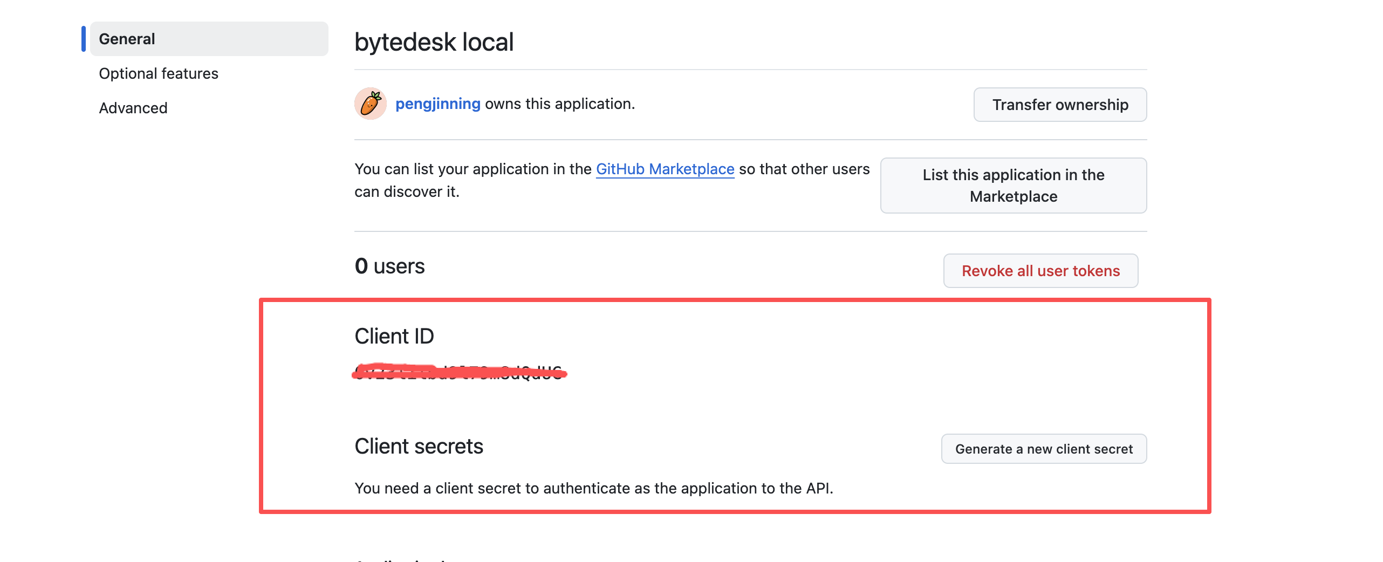The height and width of the screenshot is (562, 1383).
Task: Generate a new client secret
Action: click(1043, 449)
